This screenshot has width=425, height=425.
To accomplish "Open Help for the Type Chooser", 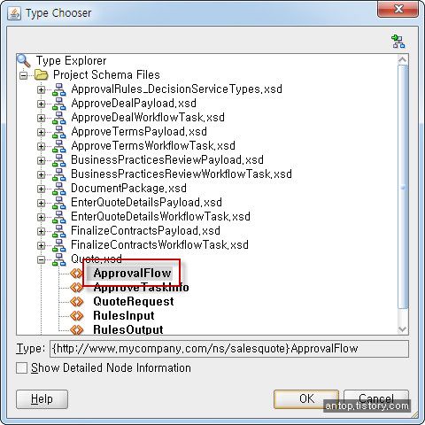I will 42,399.
